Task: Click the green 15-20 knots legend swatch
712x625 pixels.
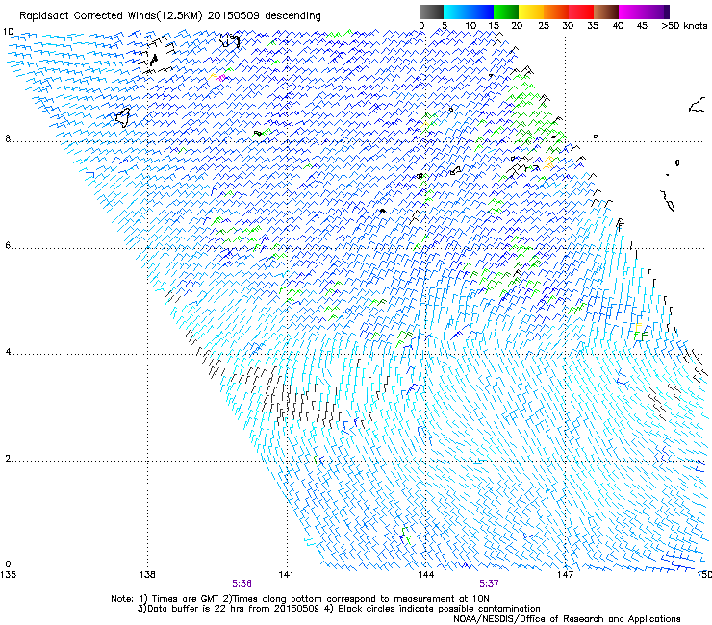Action: click(506, 12)
